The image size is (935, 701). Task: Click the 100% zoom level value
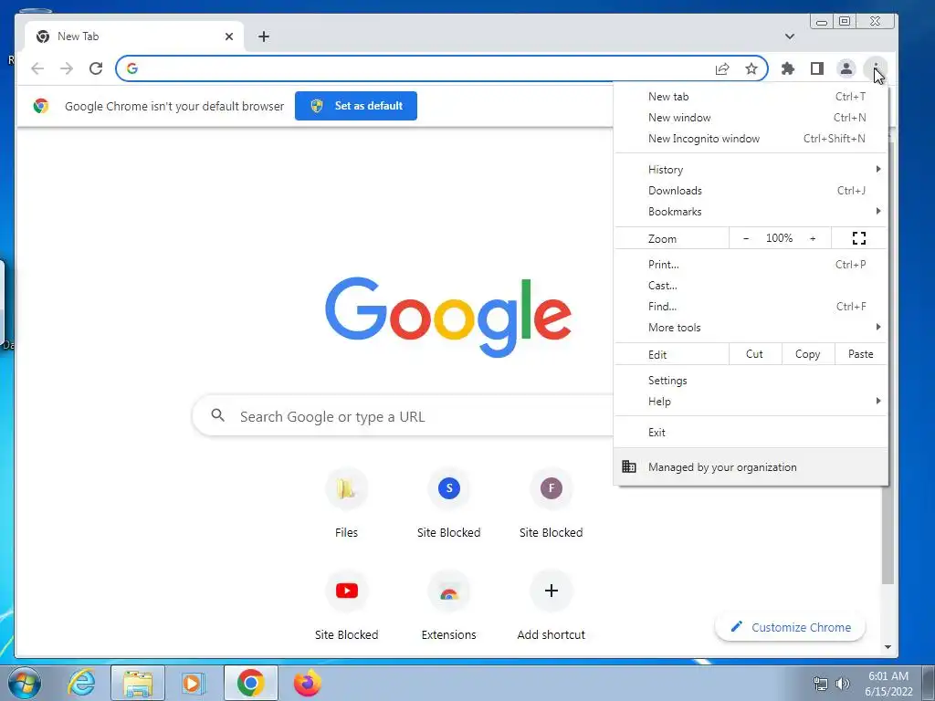pos(779,238)
